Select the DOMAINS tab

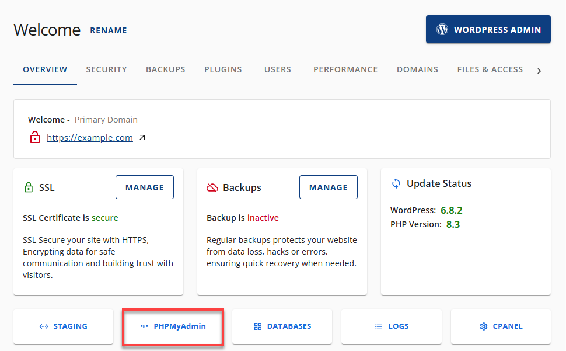point(417,69)
